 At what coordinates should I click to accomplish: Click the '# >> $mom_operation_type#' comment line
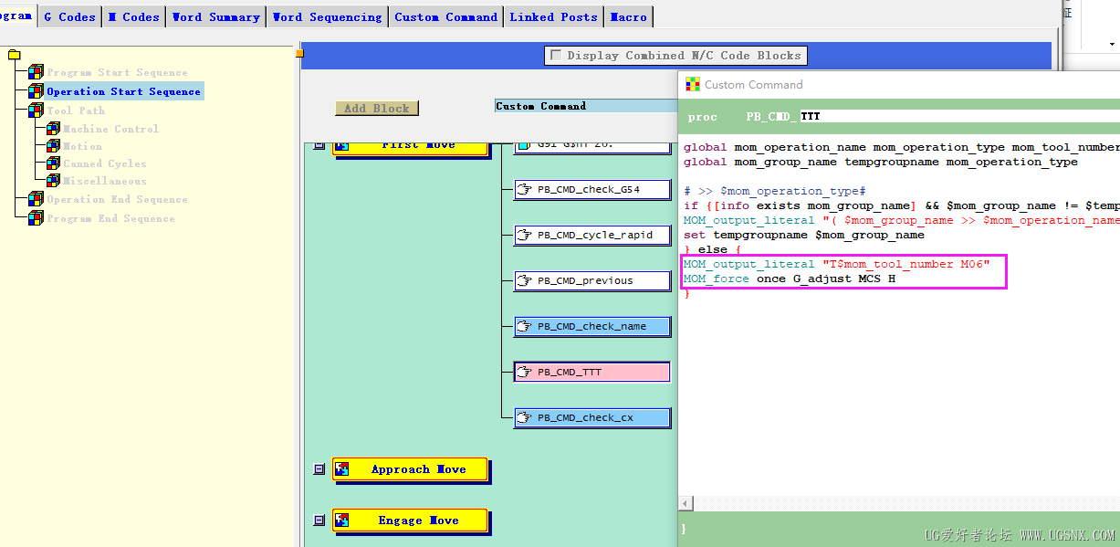(775, 191)
